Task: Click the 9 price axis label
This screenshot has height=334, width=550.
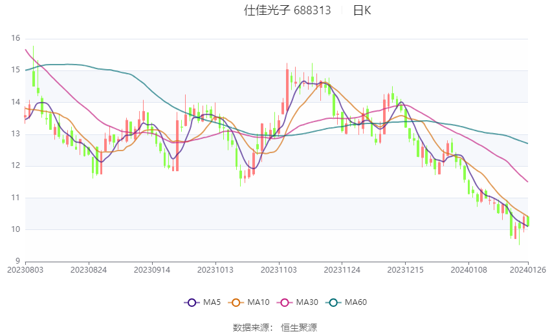Action: [x=18, y=261]
